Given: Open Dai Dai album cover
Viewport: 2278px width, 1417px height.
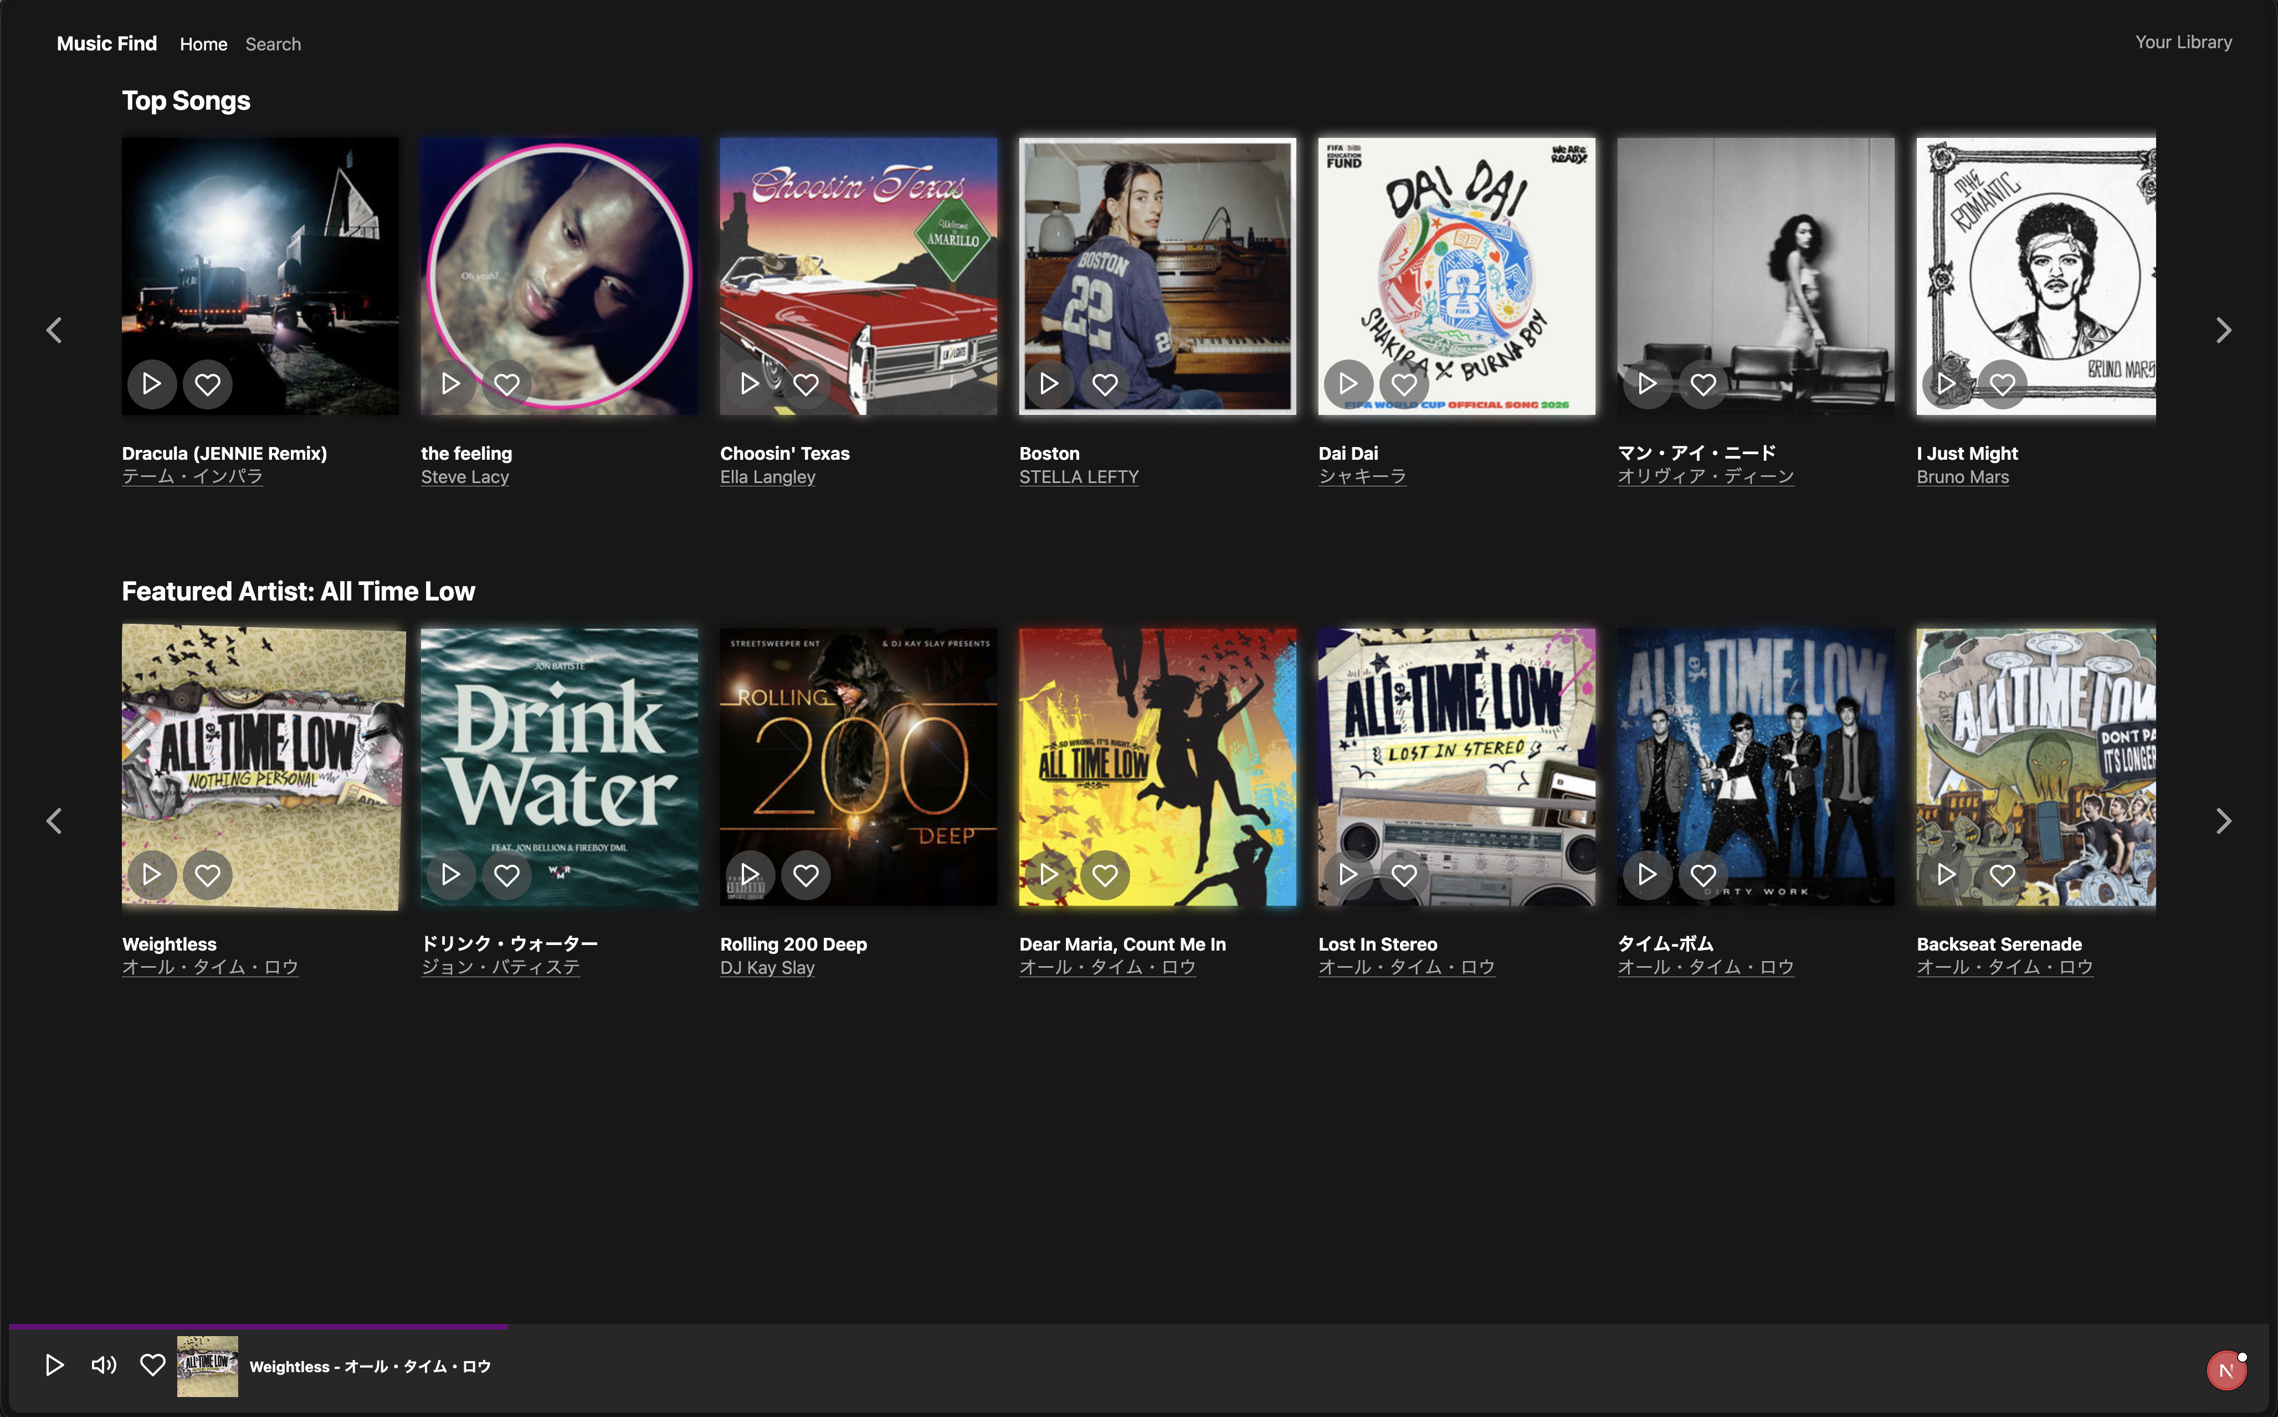Looking at the screenshot, I should (x=1456, y=276).
